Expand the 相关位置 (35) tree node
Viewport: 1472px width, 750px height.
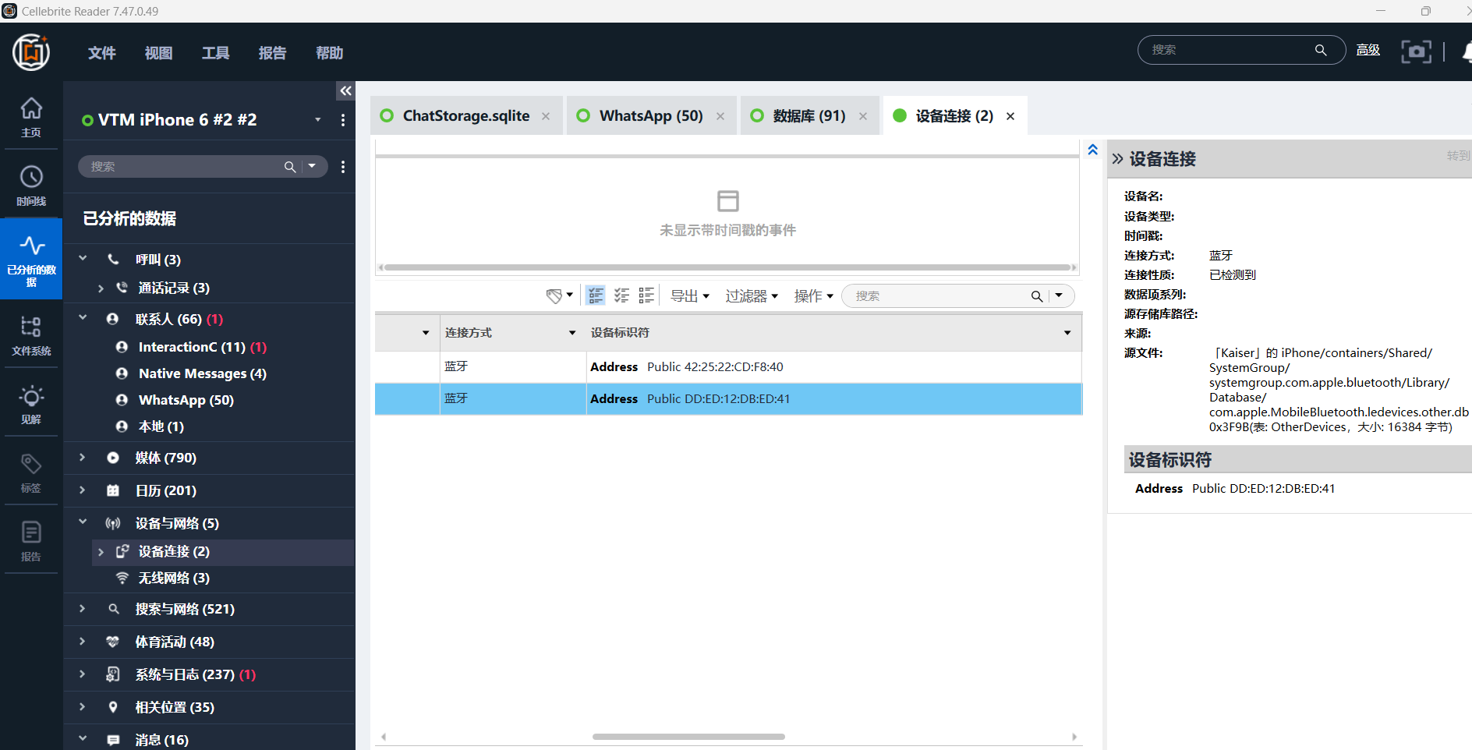tap(83, 707)
